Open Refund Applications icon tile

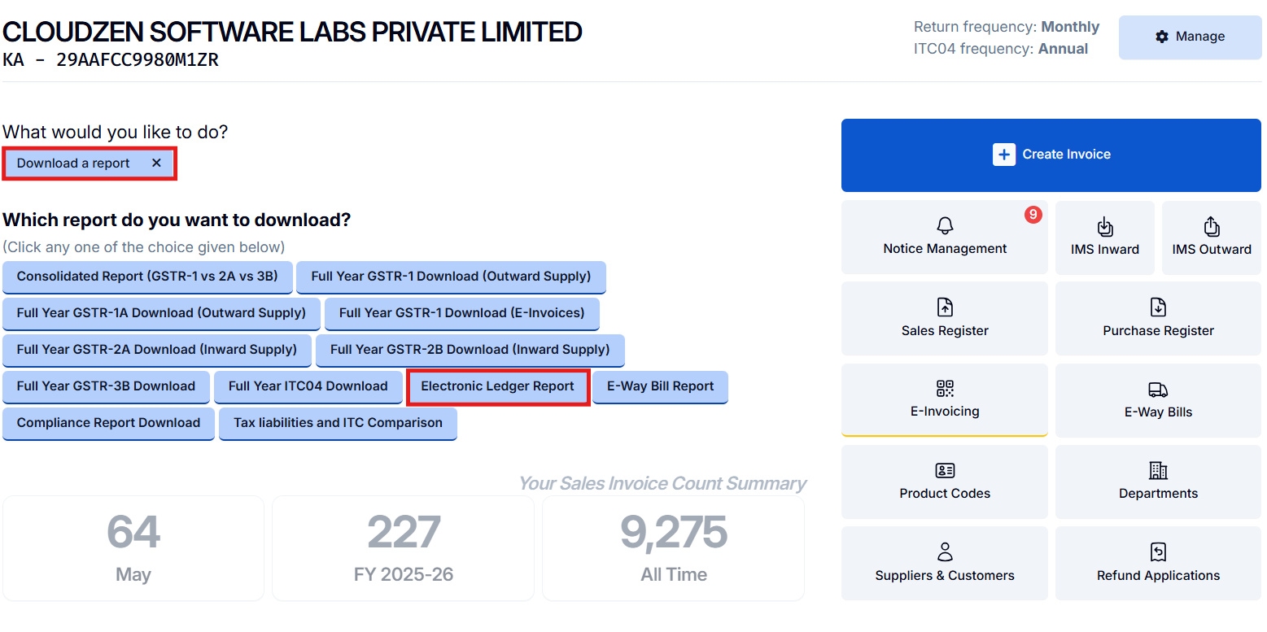pos(1158,552)
